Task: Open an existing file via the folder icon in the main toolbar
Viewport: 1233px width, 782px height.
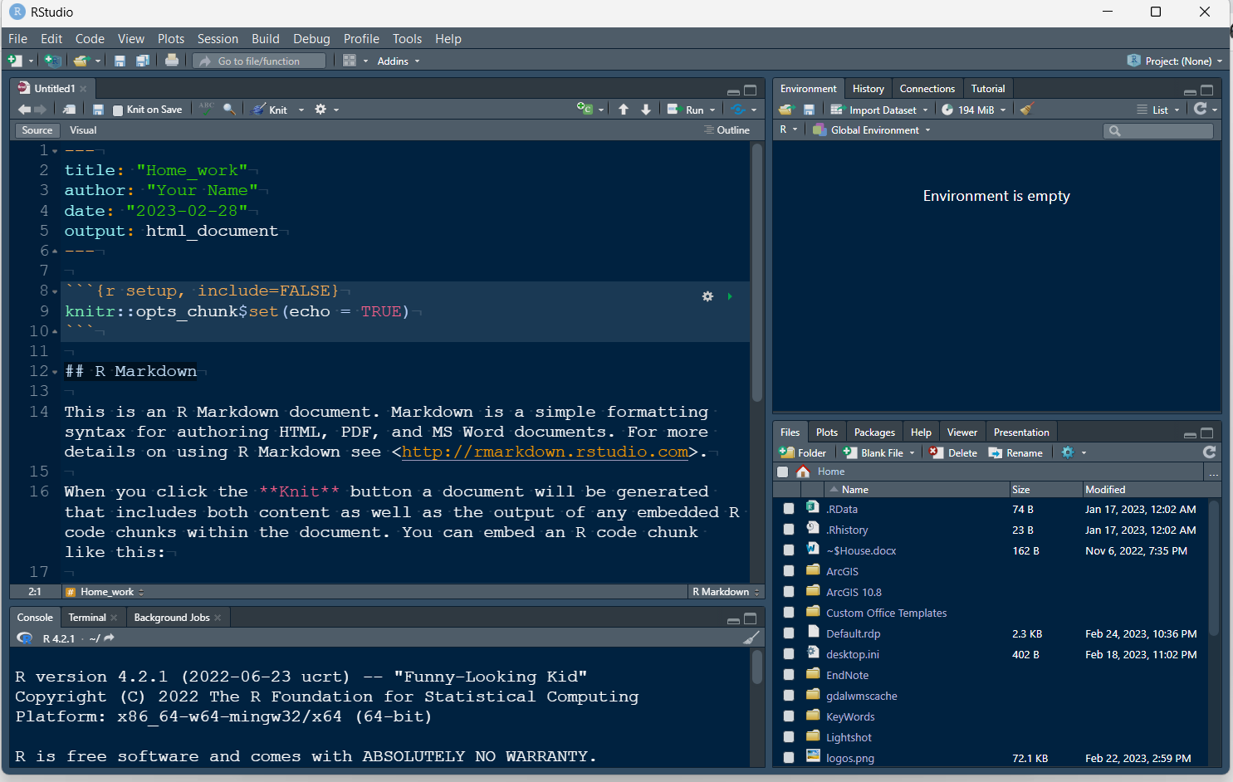Action: click(x=81, y=61)
